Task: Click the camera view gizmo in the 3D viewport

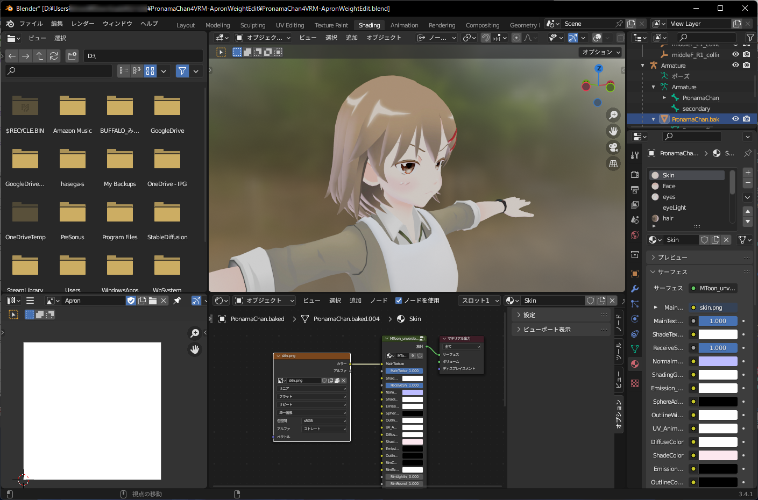Action: point(613,147)
